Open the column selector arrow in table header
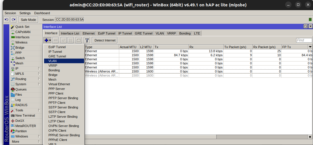313x145 pixels. [x=310, y=47]
